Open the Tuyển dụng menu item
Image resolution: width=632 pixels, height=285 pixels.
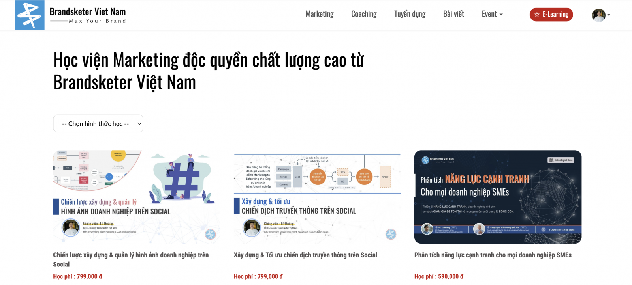tap(410, 14)
